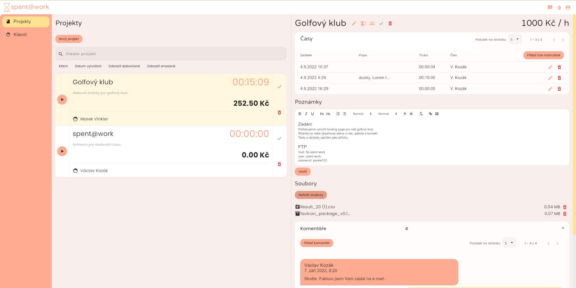Toggle bullet list in notes editor
Screen dimensions: 576x288
pos(344,114)
